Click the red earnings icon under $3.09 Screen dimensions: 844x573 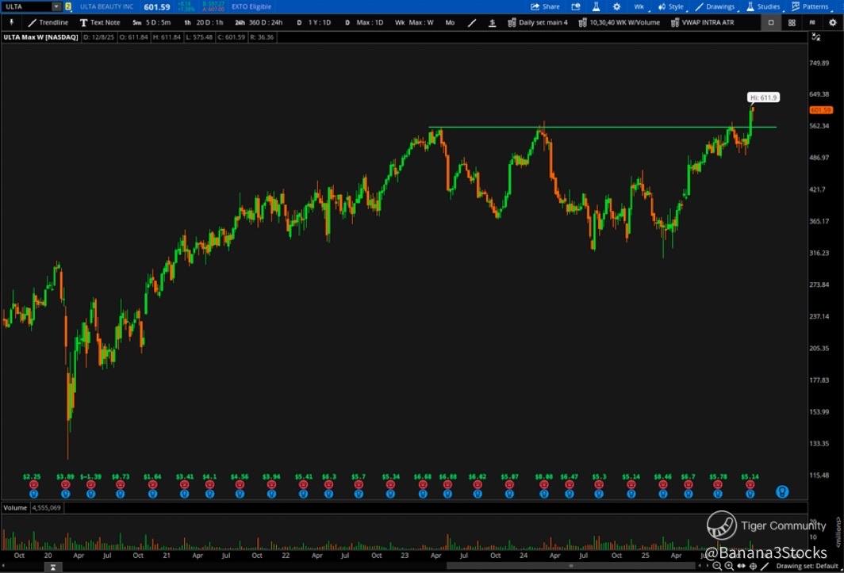pyautogui.click(x=66, y=485)
